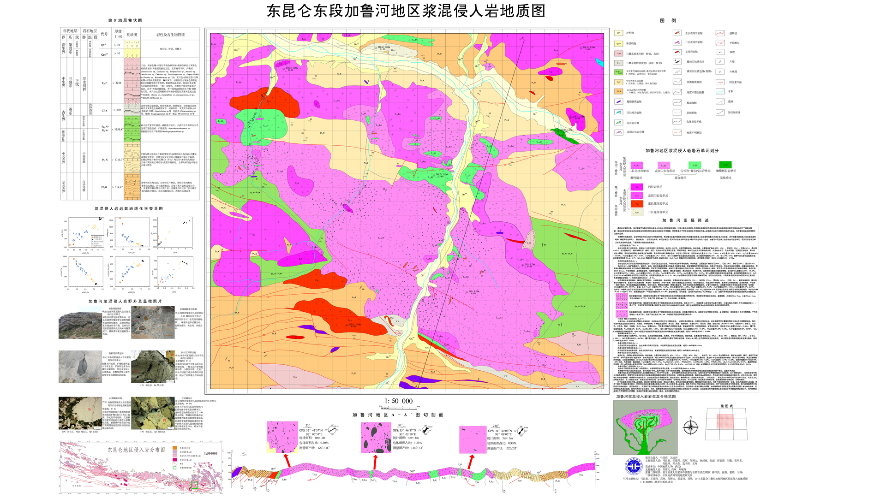Click the 花岗岩岩脉 legend symbol
Image resolution: width=886 pixels, height=498 pixels.
click(677, 52)
